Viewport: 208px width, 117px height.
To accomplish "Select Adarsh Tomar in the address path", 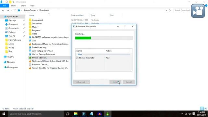I will click(30, 10).
